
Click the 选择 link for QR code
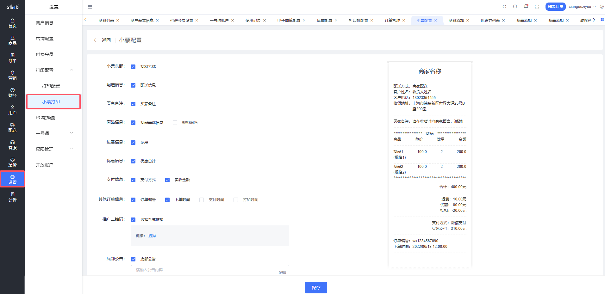point(152,236)
